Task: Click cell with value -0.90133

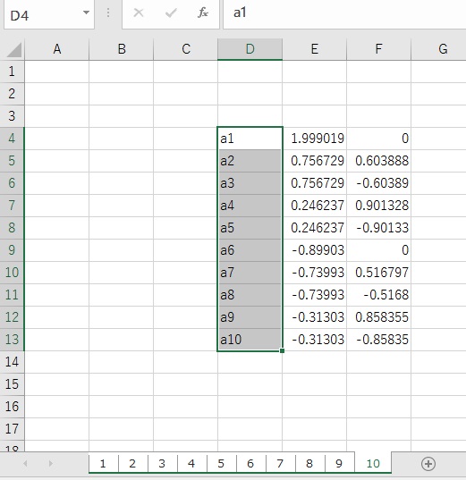Action: (378, 228)
